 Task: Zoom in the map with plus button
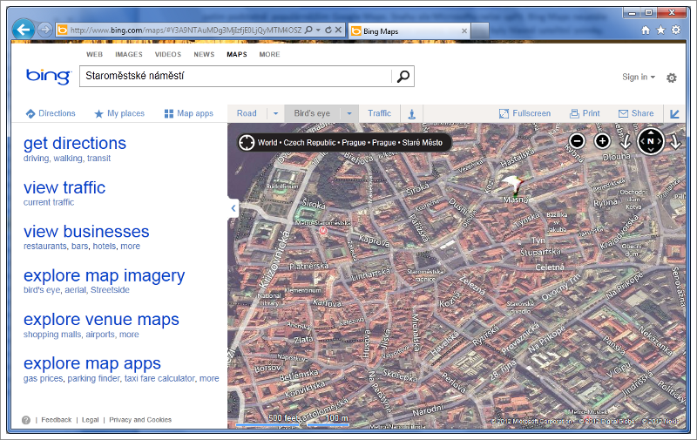pos(602,141)
